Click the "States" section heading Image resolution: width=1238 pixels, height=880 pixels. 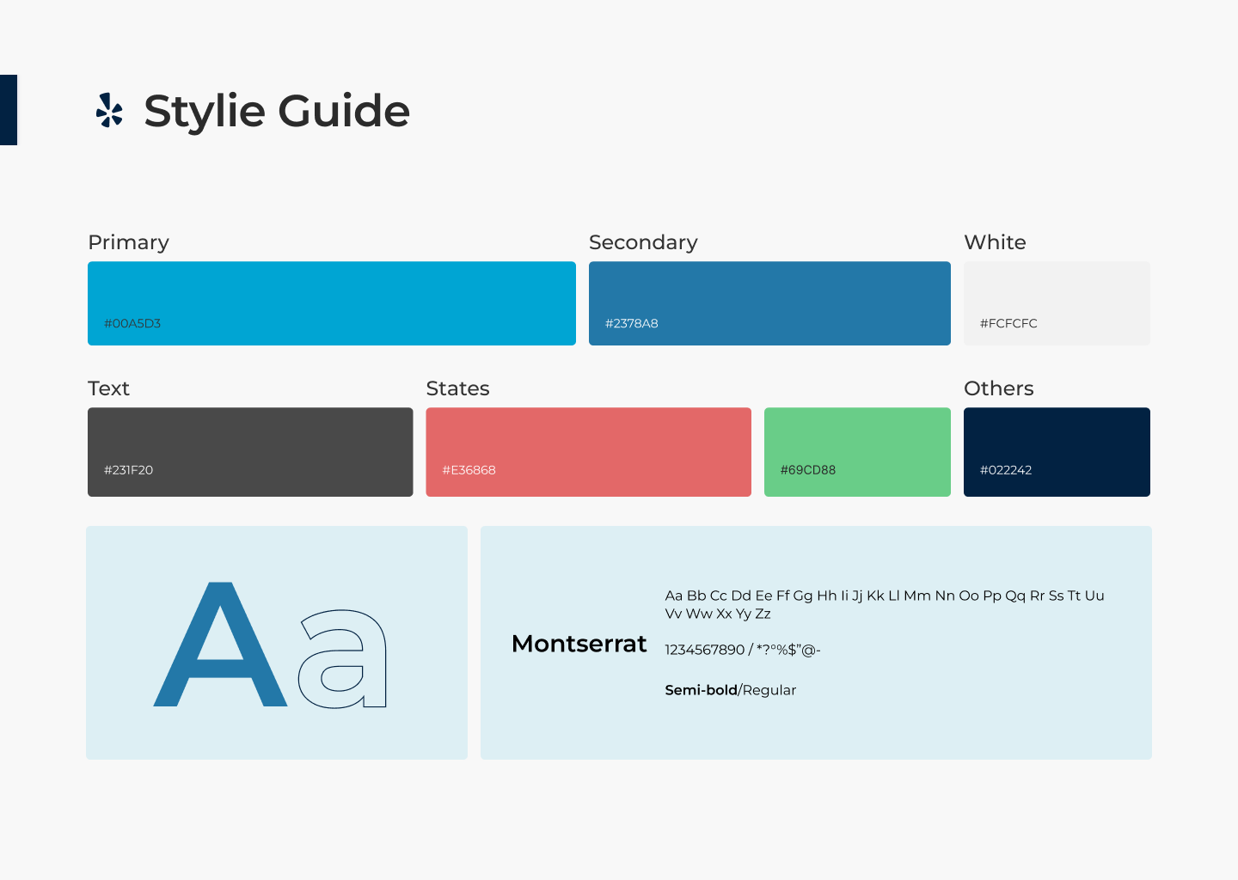(457, 388)
